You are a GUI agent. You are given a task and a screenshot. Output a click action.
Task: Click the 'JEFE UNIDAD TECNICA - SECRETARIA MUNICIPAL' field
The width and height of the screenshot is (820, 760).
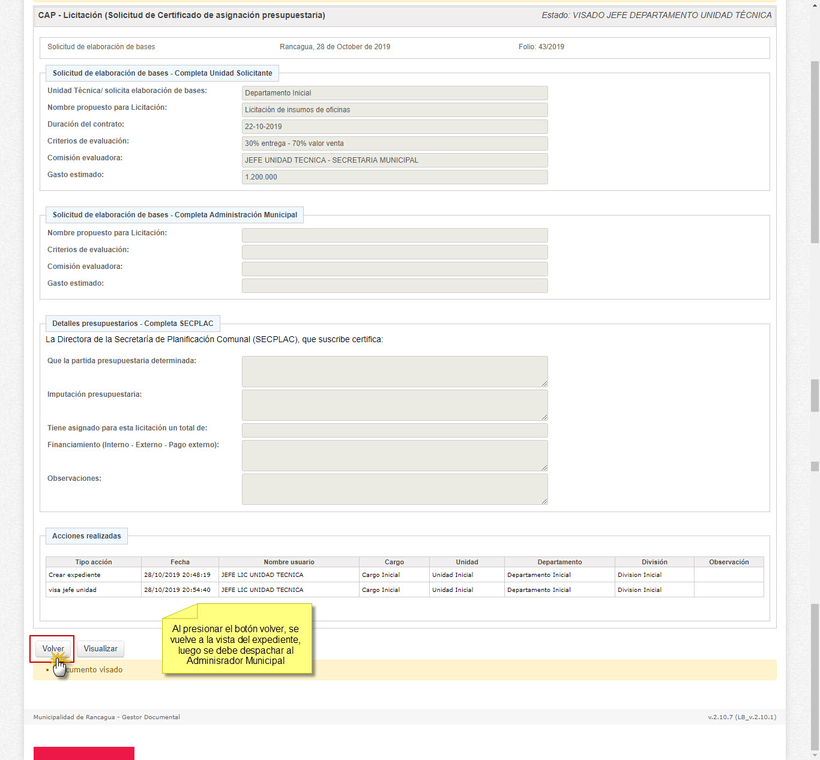[x=395, y=160]
